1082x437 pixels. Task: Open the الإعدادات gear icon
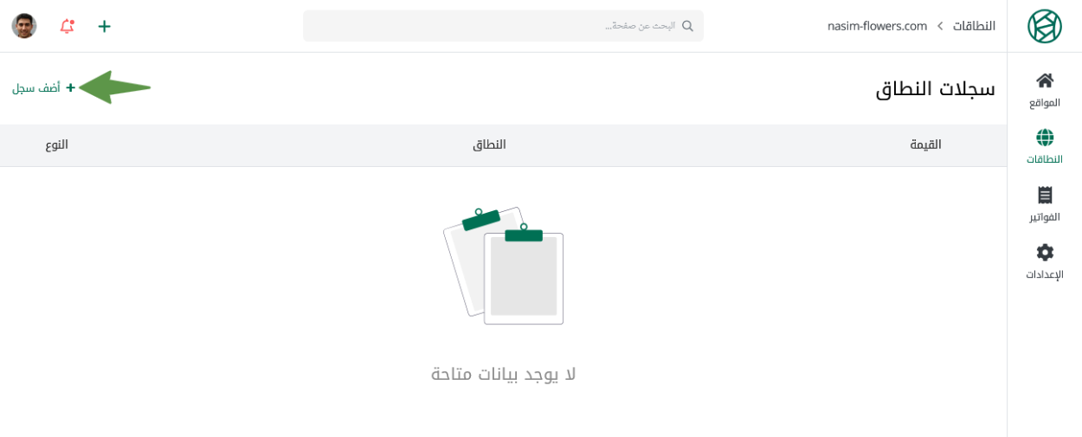click(x=1045, y=253)
